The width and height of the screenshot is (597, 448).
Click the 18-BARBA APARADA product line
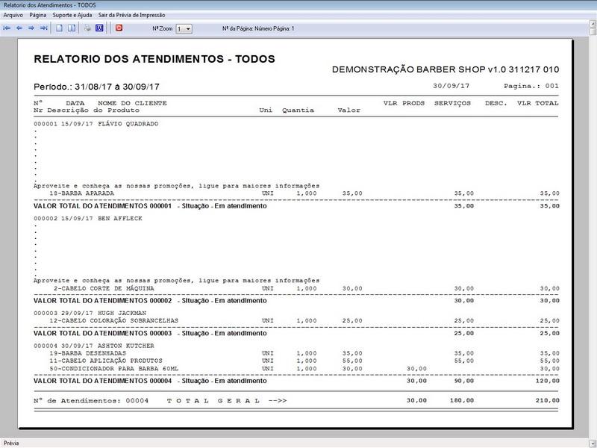pos(296,193)
